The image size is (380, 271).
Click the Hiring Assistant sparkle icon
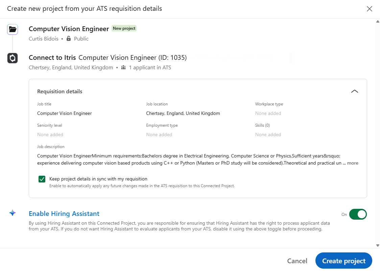pos(13,213)
